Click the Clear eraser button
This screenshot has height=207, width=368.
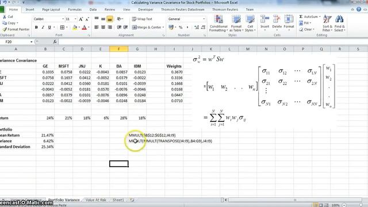click(306, 29)
